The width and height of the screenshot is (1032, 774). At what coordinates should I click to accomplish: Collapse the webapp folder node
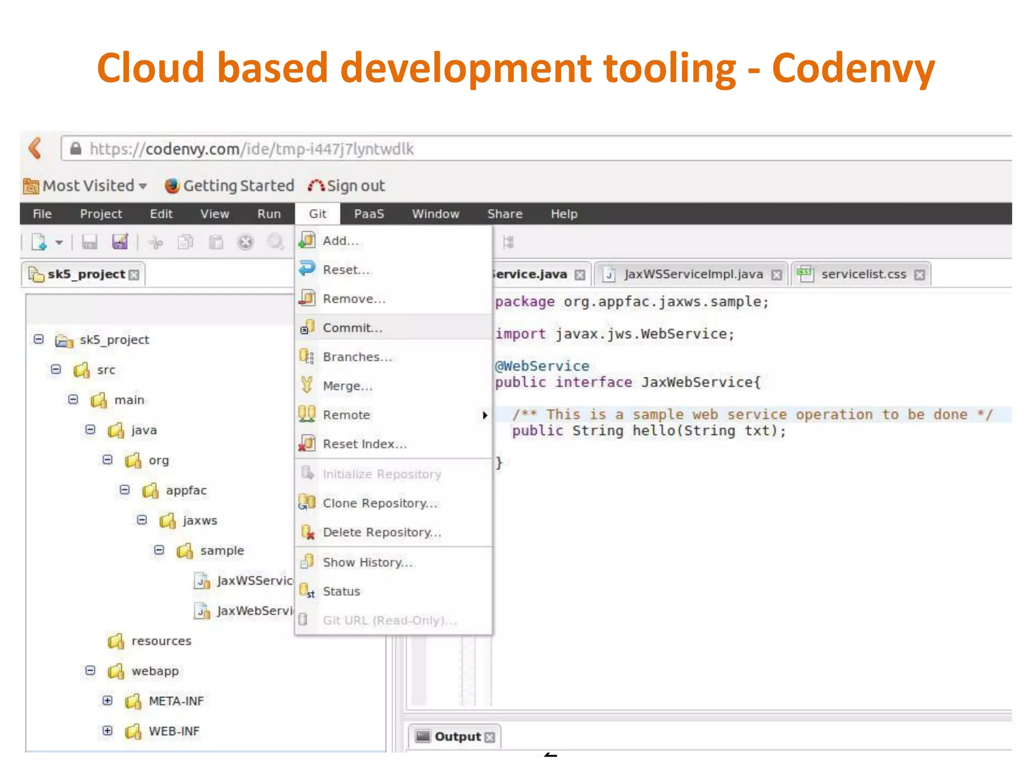90,670
